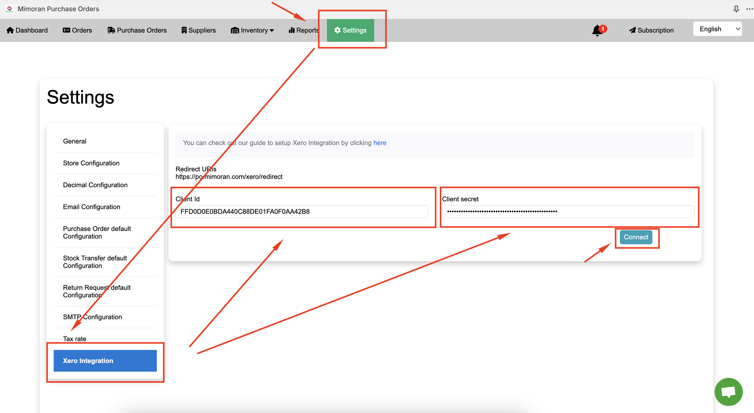Image resolution: width=754 pixels, height=413 pixels.
Task: Select Decimal Configuration in sidebar
Action: (105, 185)
